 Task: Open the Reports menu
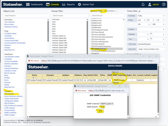(x=71, y=4)
